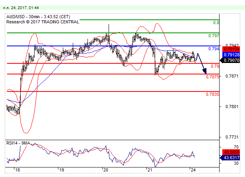The height and width of the screenshot is (177, 245).
Task: Click the RSI 70 level label
Action: click(x=236, y=147)
